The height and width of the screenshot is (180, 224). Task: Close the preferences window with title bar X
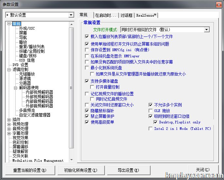coord(218,4)
